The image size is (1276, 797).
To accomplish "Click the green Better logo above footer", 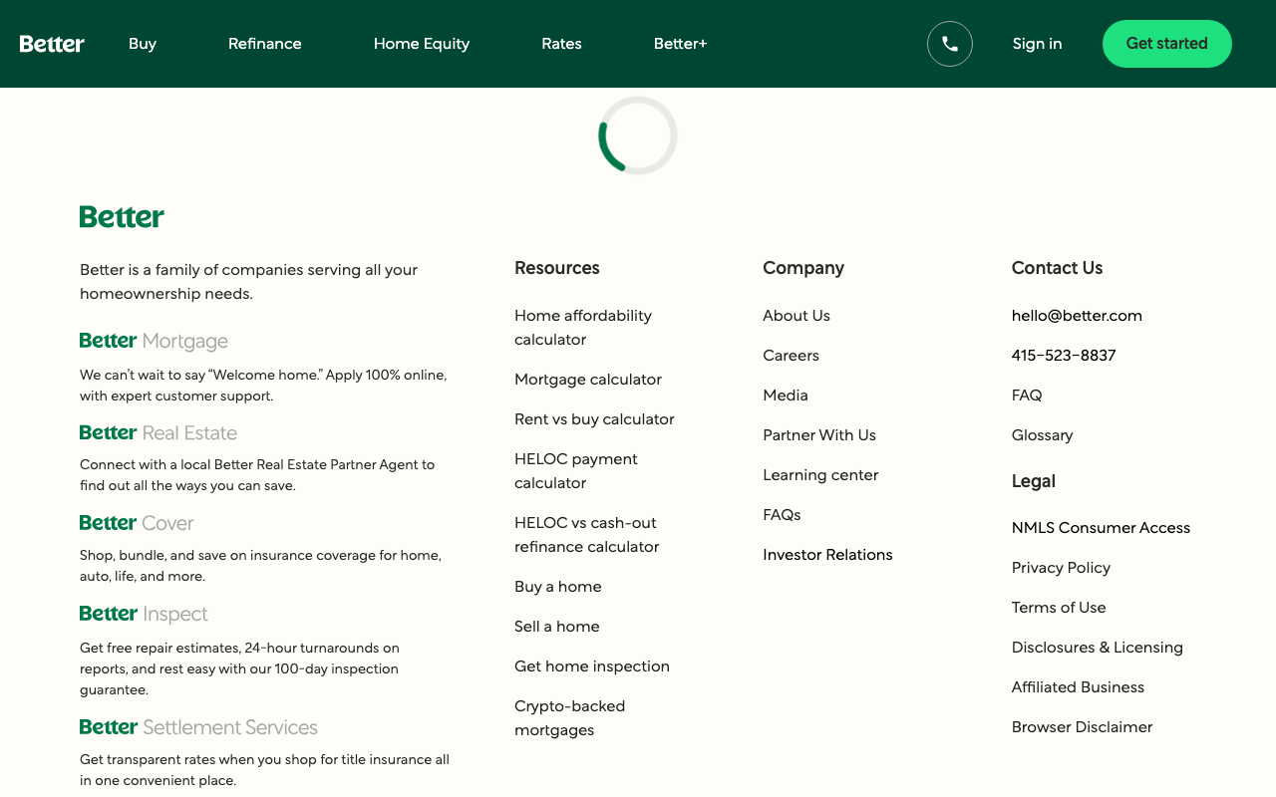I will click(122, 216).
